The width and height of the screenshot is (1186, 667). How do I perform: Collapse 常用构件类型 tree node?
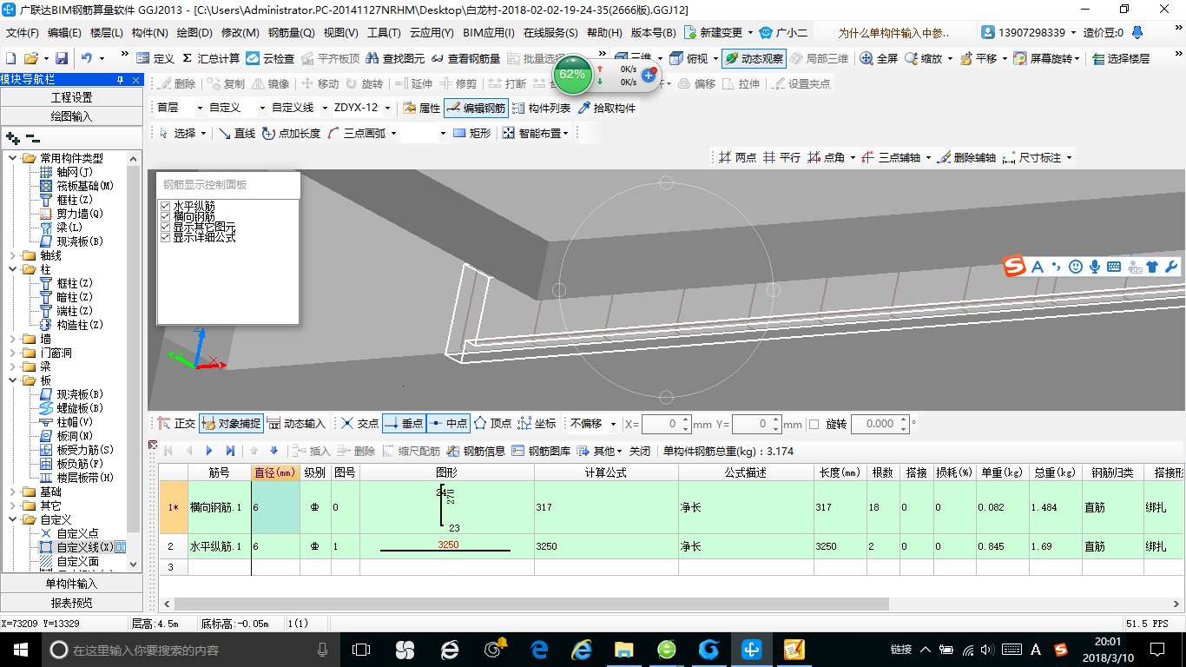click(x=13, y=158)
